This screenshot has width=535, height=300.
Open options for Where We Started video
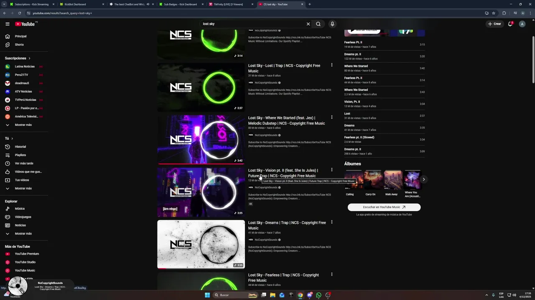tap(332, 117)
